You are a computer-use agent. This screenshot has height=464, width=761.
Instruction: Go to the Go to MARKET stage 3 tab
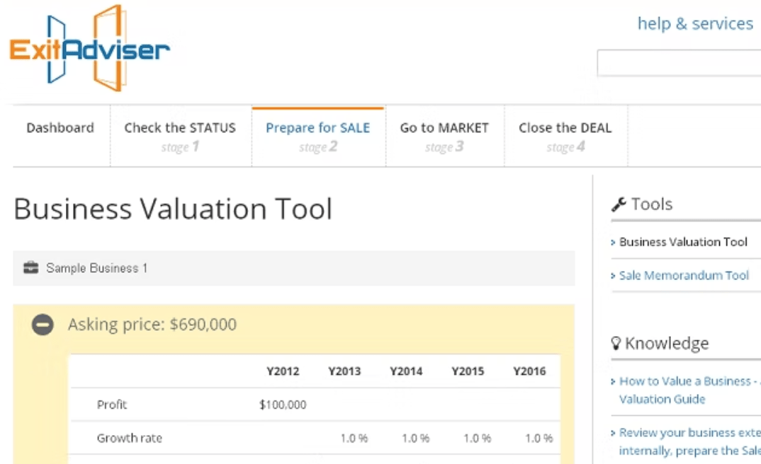tap(444, 136)
